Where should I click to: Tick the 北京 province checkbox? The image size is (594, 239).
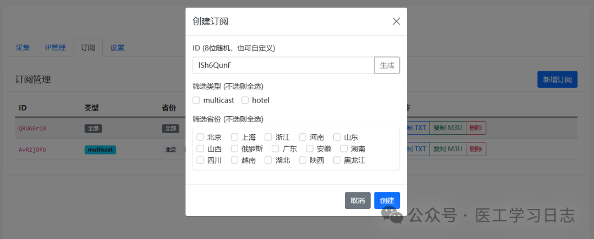point(200,136)
